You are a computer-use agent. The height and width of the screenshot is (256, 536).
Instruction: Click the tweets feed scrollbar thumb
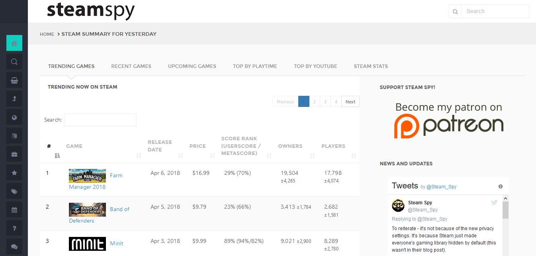506,210
